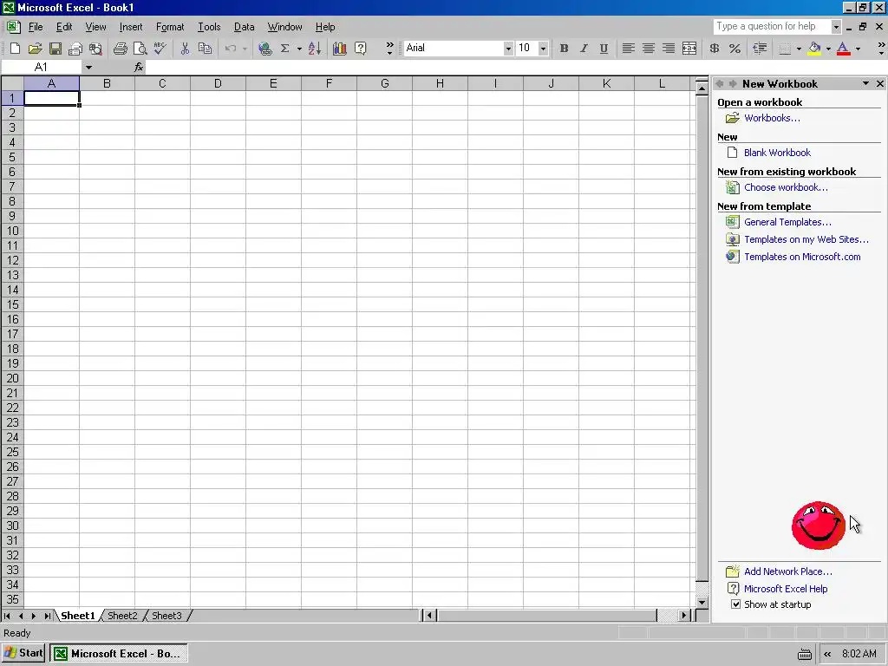Center text using the toolbar icon
This screenshot has width=888, height=666.
649,49
